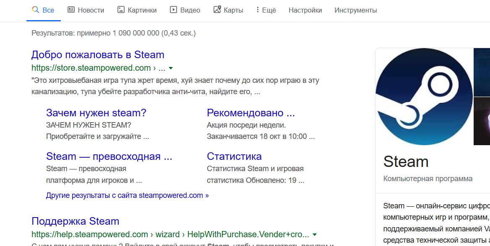The image size is (490, 246).
Task: Open the Steam — превосходная ... sitelink
Action: pos(109,156)
